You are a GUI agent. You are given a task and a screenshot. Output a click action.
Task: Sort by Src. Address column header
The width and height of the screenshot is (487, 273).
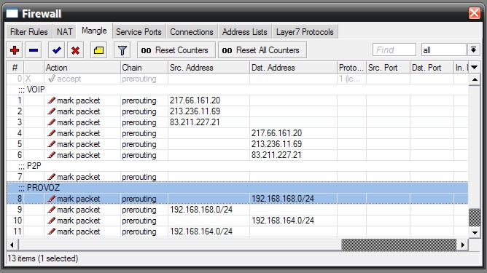click(209, 67)
